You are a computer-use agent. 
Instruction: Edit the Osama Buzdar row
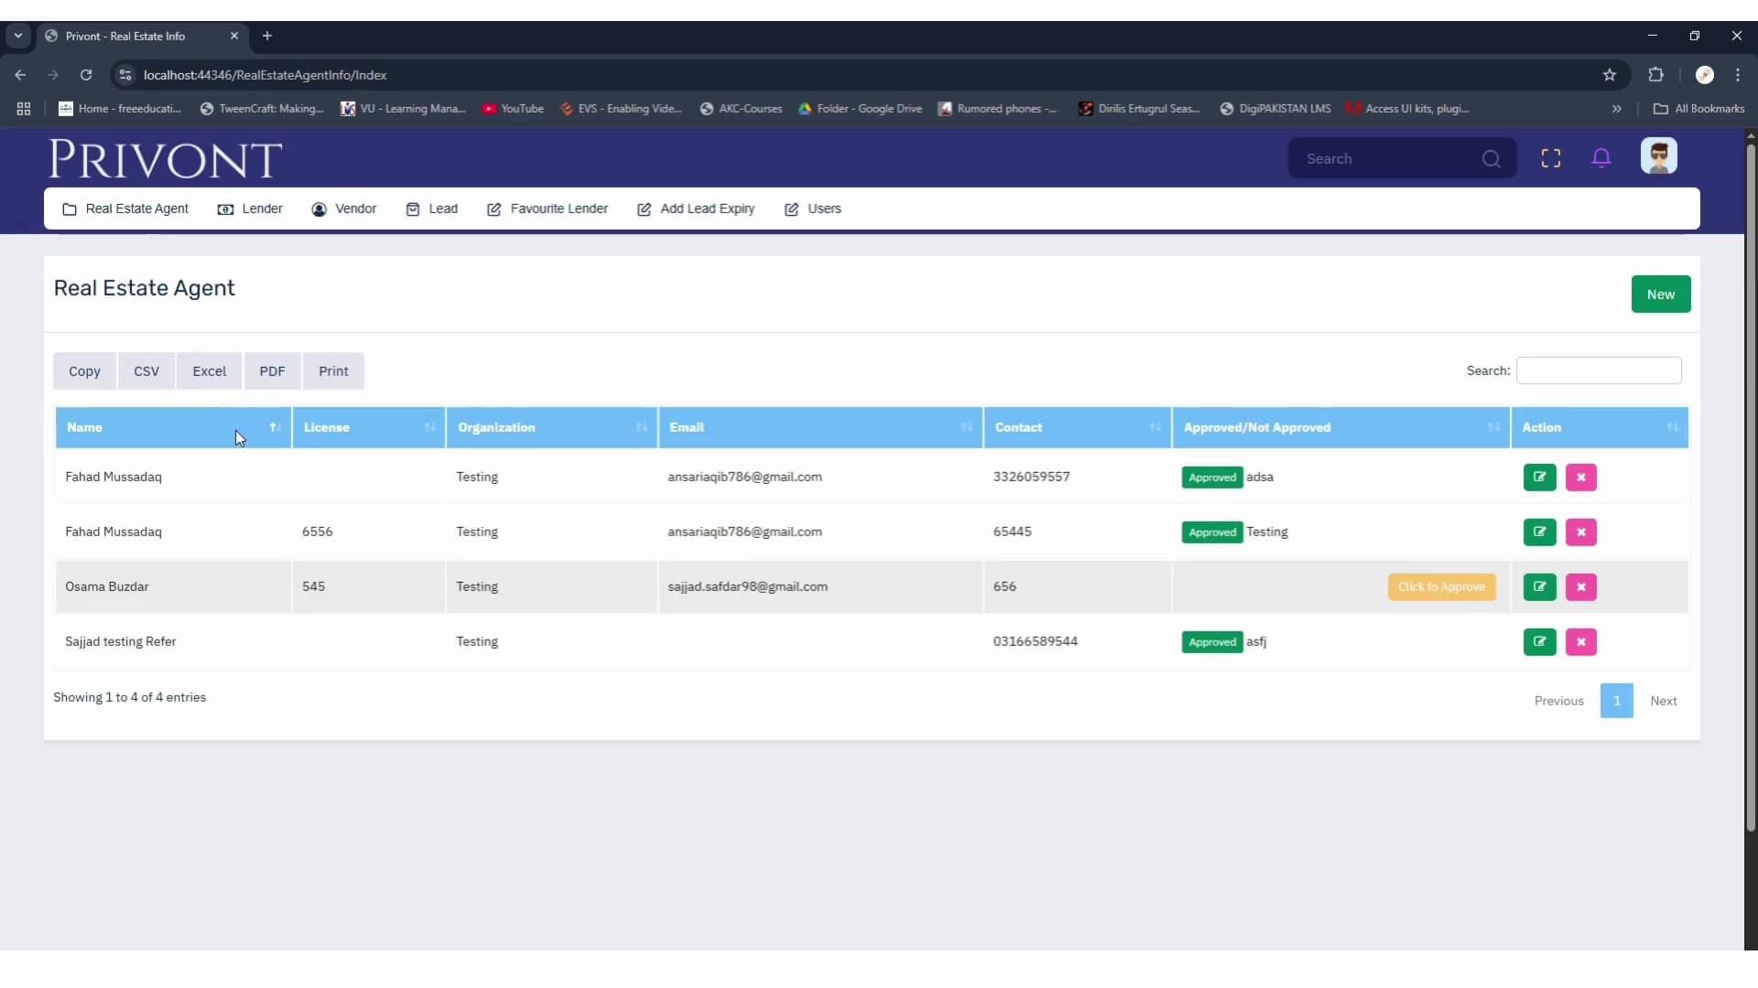tap(1539, 587)
